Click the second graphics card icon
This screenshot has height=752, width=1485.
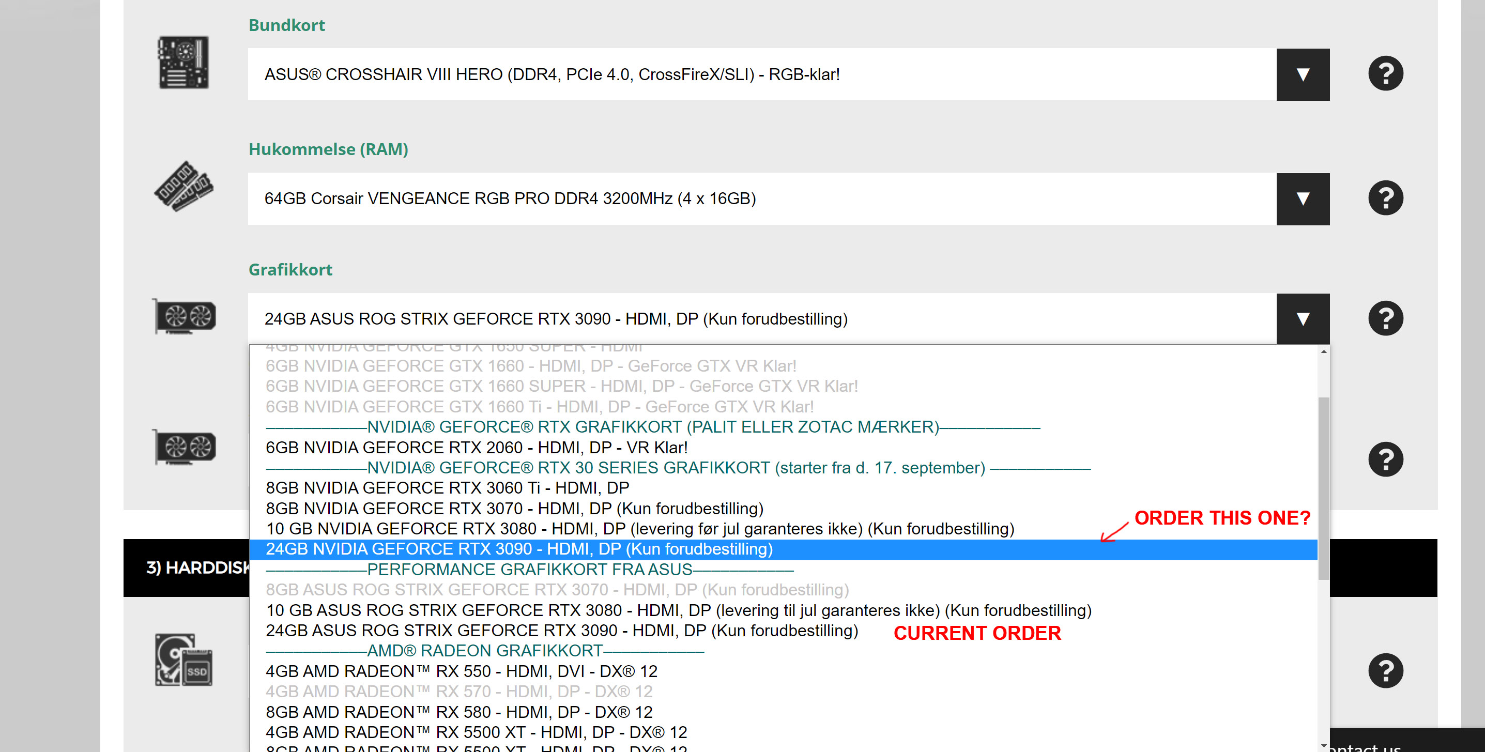pos(184,447)
